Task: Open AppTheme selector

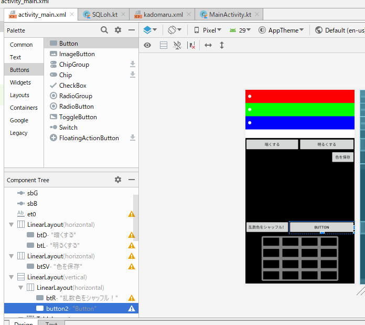Action: 281,30
